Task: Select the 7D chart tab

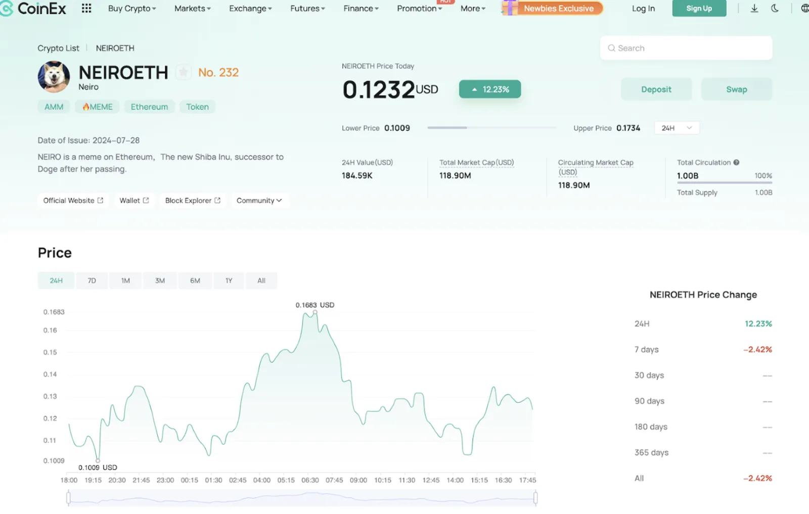Action: point(92,281)
